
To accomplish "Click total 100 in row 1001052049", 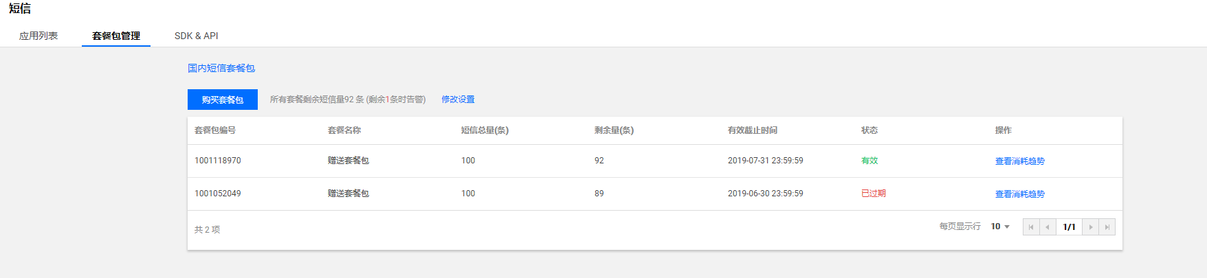I will pyautogui.click(x=468, y=194).
